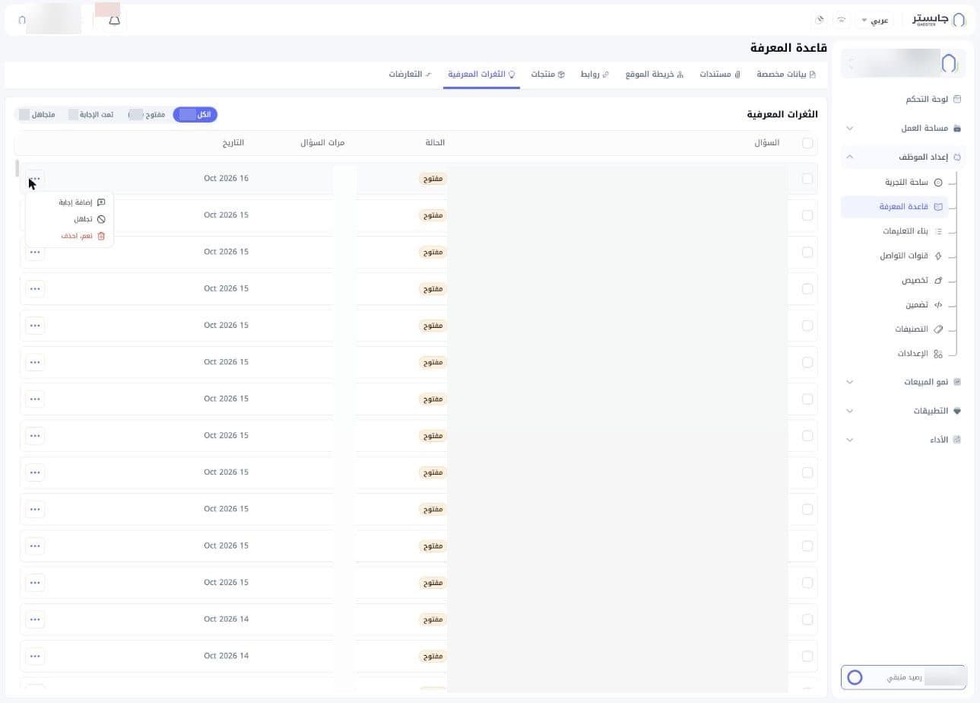Switch to the مستندات tab
Image resolution: width=980 pixels, height=703 pixels.
[x=720, y=75]
